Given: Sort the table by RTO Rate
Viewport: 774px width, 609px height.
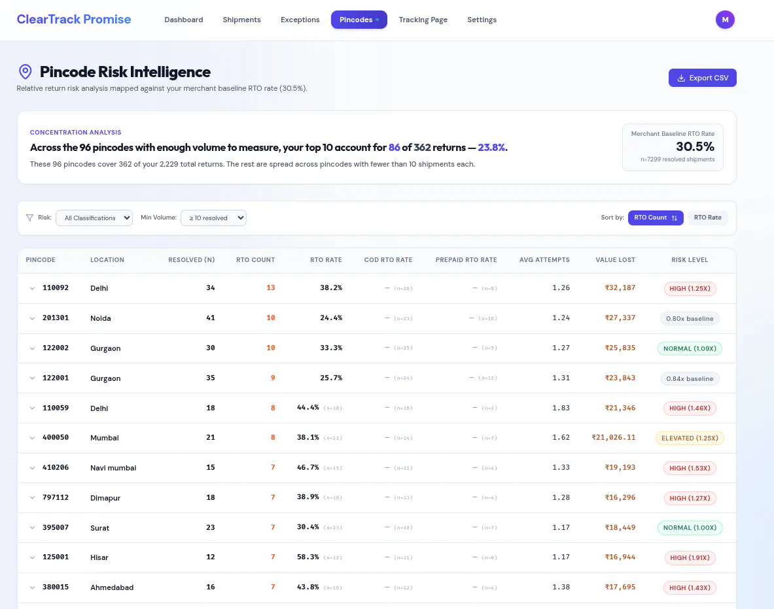Looking at the screenshot, I should [x=707, y=218].
